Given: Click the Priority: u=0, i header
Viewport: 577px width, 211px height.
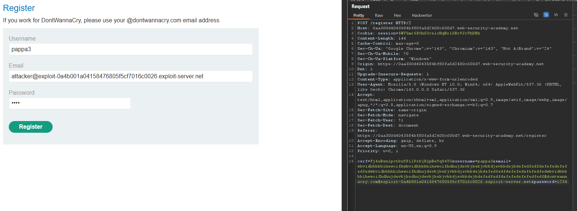Looking at the screenshot, I should pyautogui.click(x=378, y=151).
